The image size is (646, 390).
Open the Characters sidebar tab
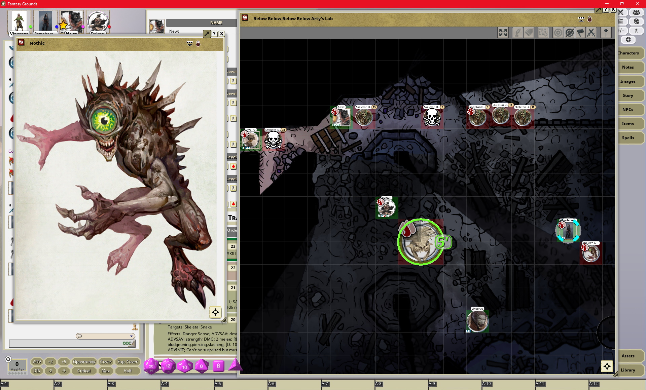coord(630,53)
